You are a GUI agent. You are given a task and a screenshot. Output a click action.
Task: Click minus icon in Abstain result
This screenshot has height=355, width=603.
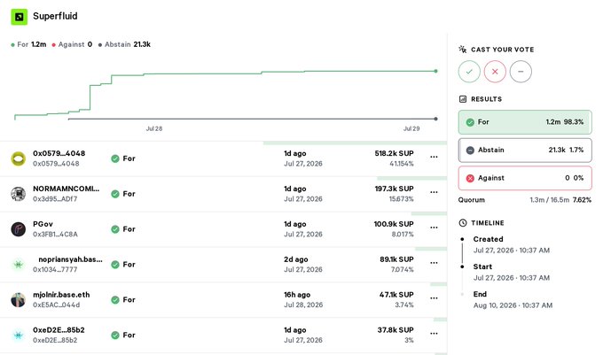(470, 150)
